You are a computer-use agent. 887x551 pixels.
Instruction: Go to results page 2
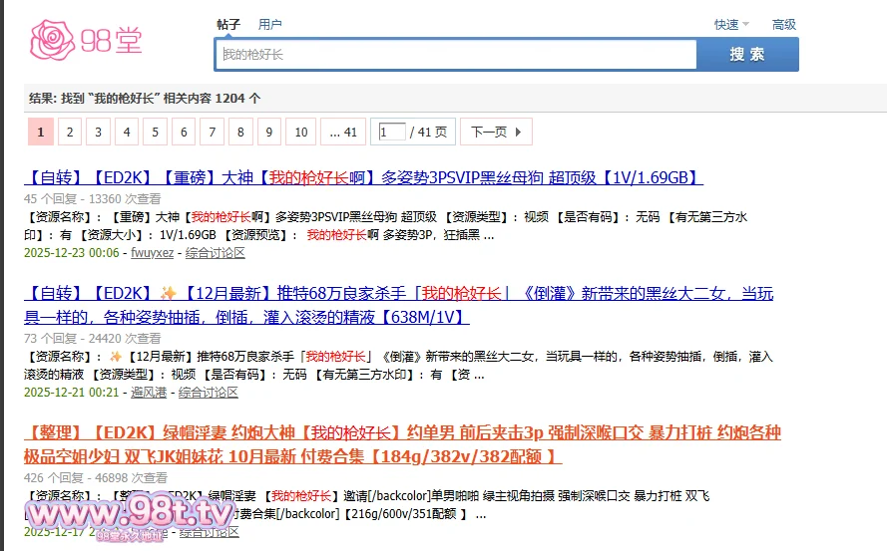pyautogui.click(x=69, y=132)
